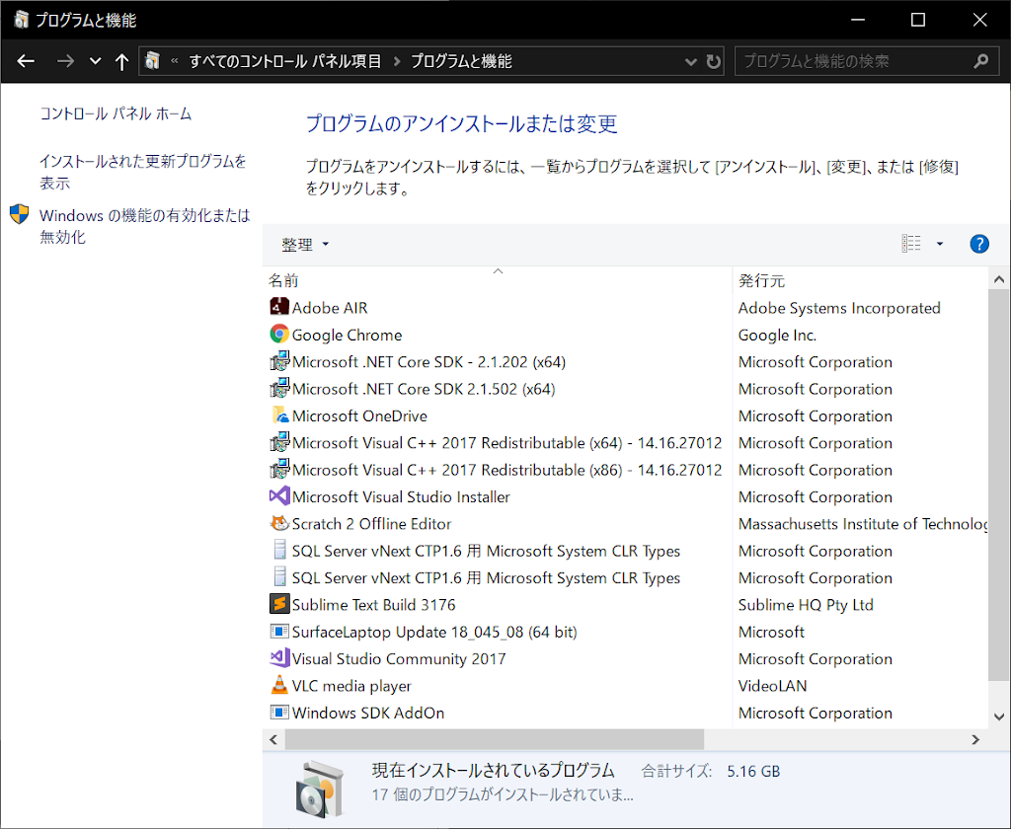The image size is (1011, 829).
Task: Select the first SQL Server vNext CLR Types row icon
Action: click(x=279, y=550)
